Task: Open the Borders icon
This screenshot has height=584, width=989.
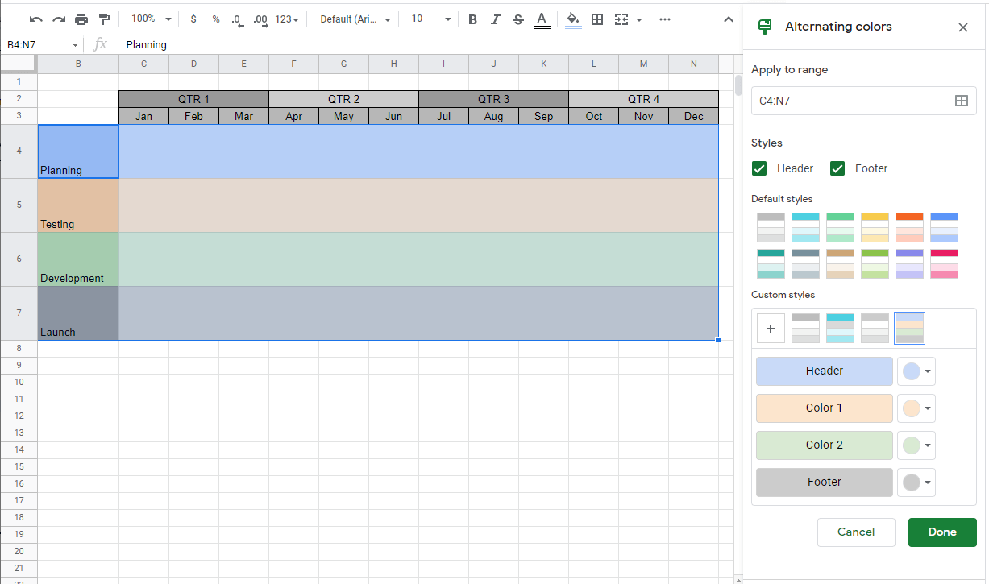Action: point(597,18)
